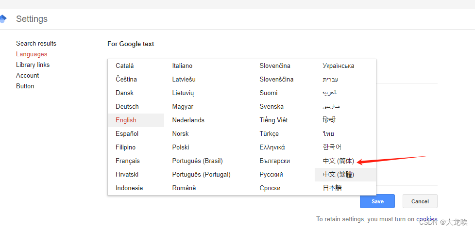Screen dimensions: 475x230
Task: Open the Button settings section
Action: pos(25,86)
